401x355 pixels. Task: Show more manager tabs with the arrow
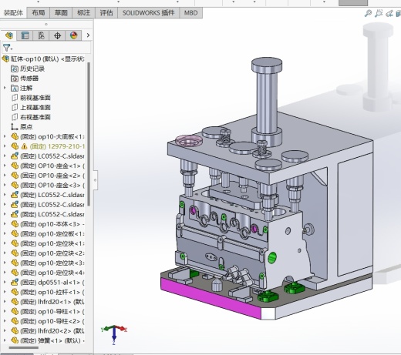(88, 35)
